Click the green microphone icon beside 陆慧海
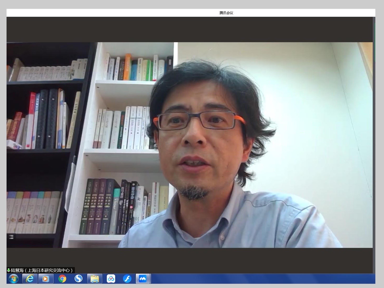The height and width of the screenshot is (288, 384). pos(9,270)
